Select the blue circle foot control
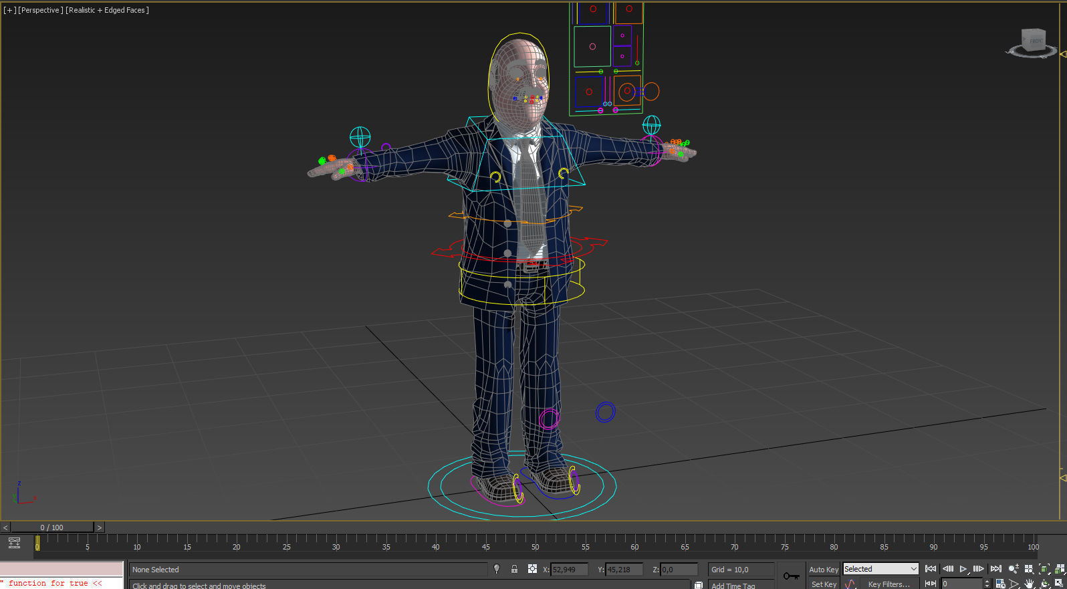This screenshot has height=589, width=1067. pyautogui.click(x=605, y=412)
